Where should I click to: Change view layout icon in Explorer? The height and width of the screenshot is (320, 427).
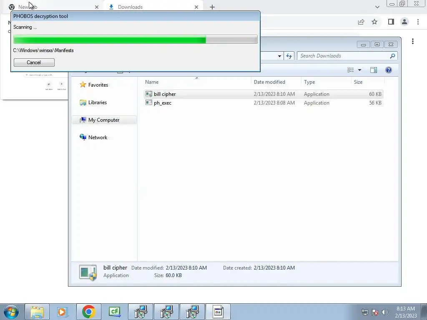[350, 70]
